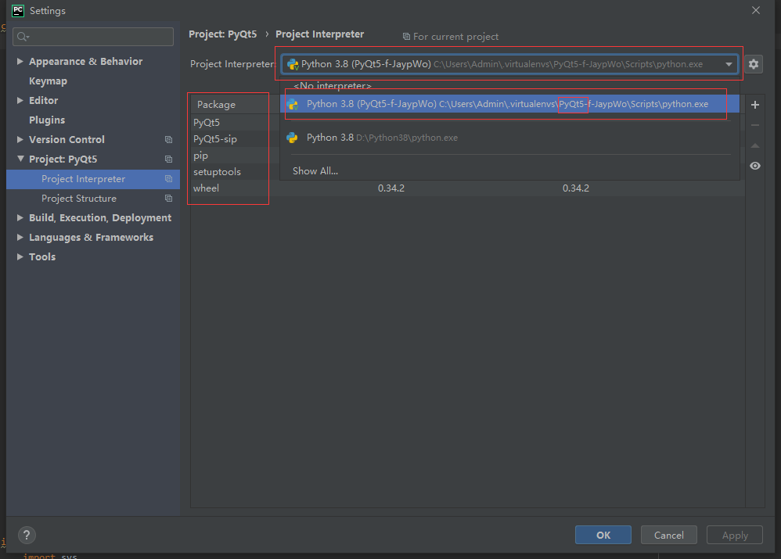Click the minus icon to uninstall a package
Image resolution: width=781 pixels, height=559 pixels.
[755, 125]
